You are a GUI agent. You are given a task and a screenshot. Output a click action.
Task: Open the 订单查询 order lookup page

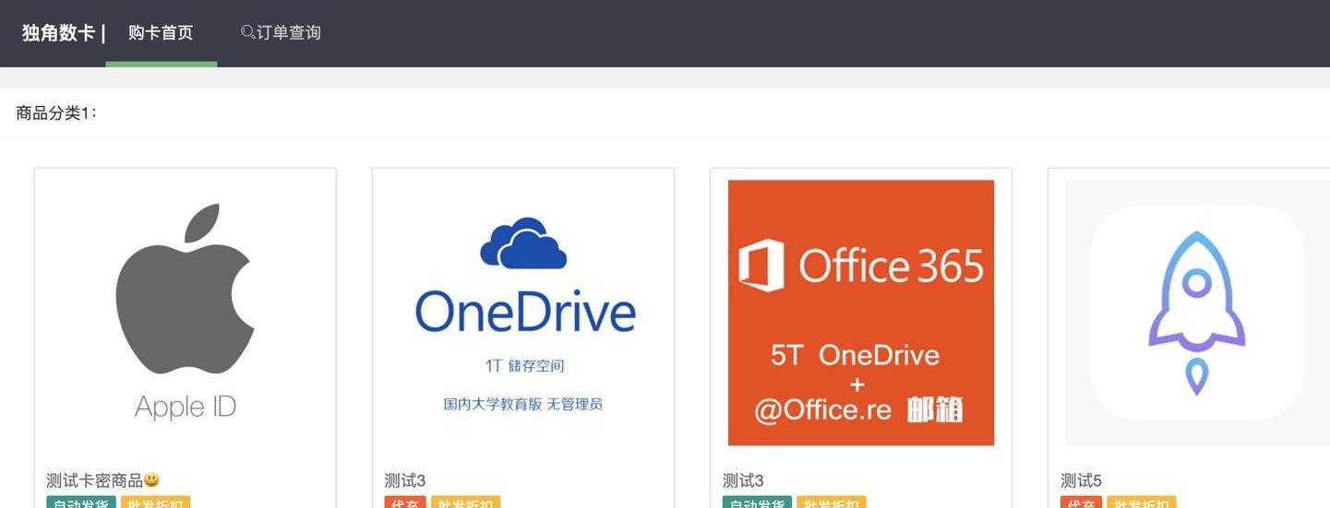coord(281,33)
